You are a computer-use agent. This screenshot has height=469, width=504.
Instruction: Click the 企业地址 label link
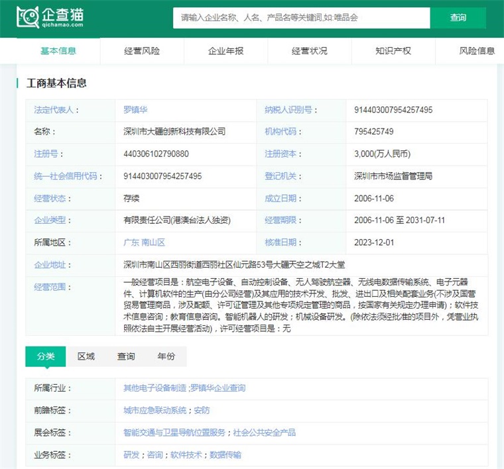[50, 265]
